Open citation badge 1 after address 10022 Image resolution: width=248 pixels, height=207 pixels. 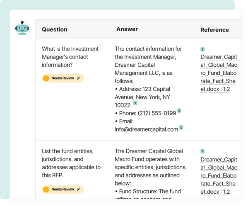point(135,103)
